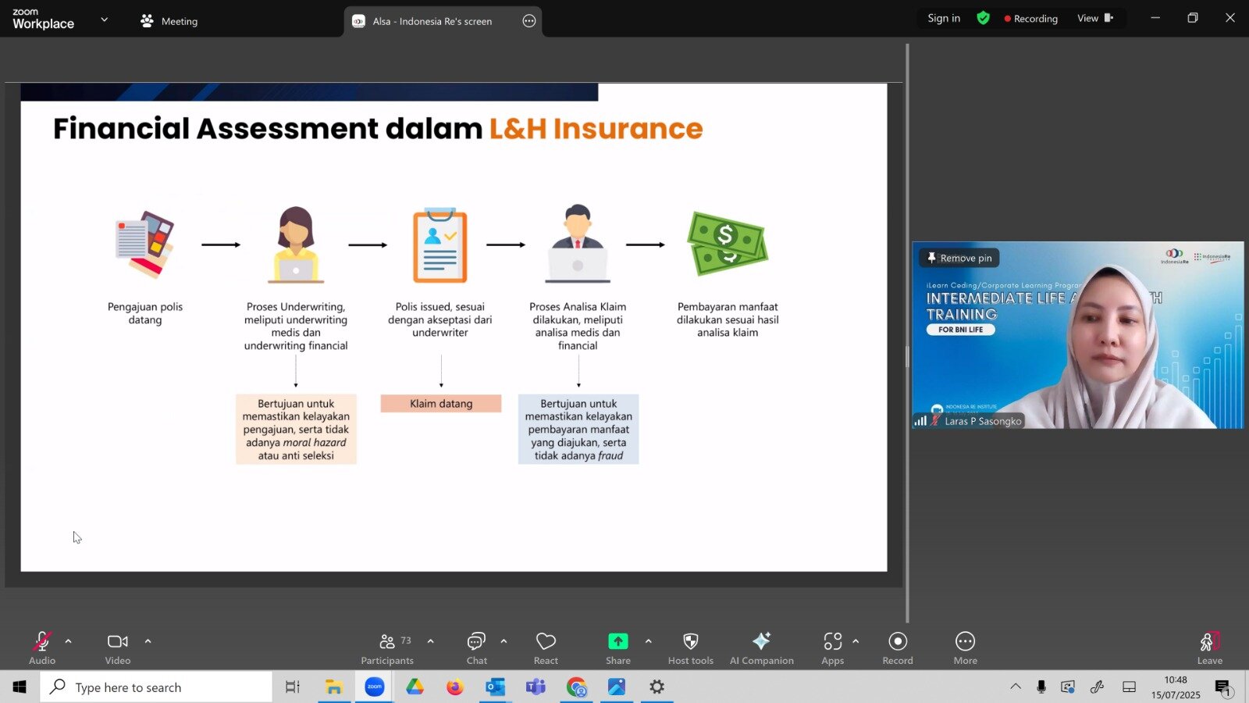The height and width of the screenshot is (703, 1249).
Task: Open AI Companion
Action: coord(761,648)
